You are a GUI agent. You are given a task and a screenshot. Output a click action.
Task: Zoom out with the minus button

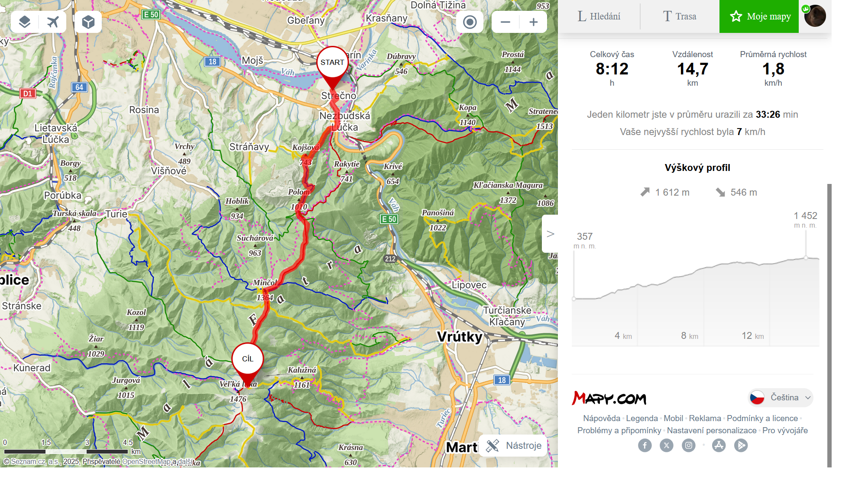pos(505,22)
